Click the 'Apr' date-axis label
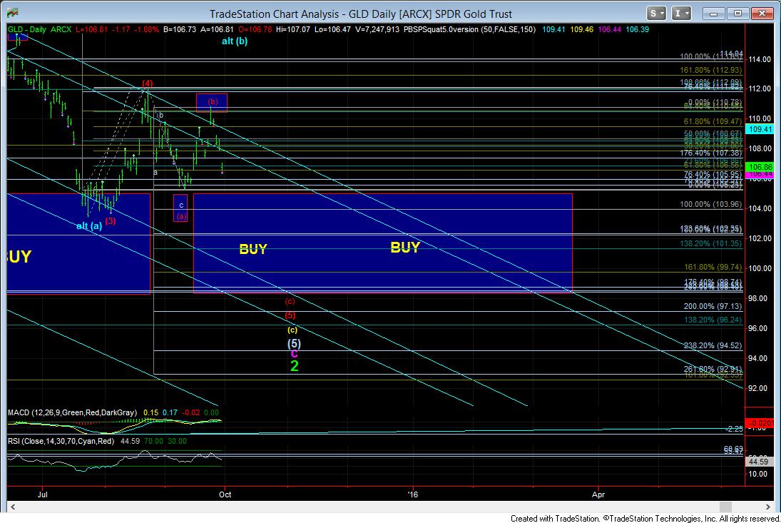The height and width of the screenshot is (523, 781). (598, 494)
